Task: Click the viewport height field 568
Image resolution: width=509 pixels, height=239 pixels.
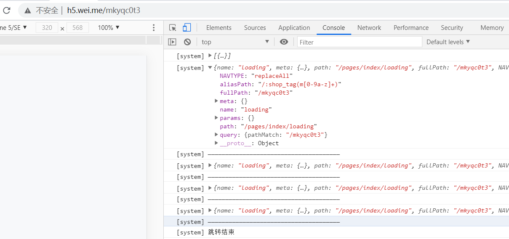Action: point(77,28)
